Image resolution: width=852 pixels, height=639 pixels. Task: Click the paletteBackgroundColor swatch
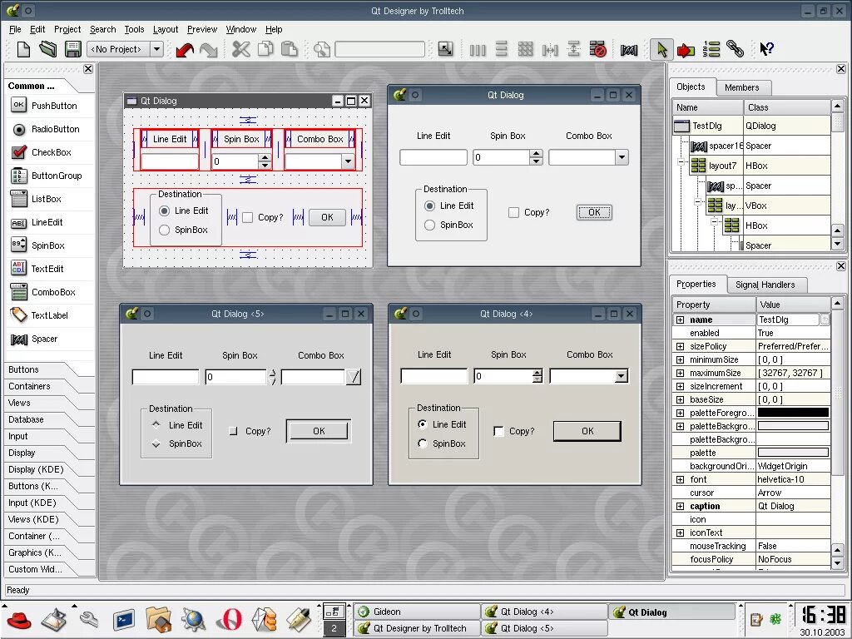(x=793, y=426)
